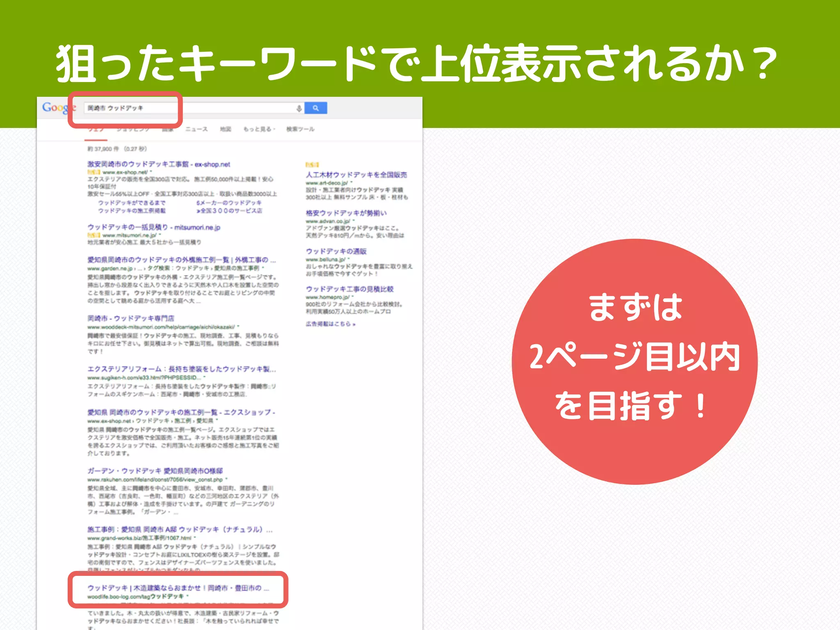This screenshot has width=840, height=630.
Task: Open the 検索ツール menu
Action: click(x=300, y=129)
